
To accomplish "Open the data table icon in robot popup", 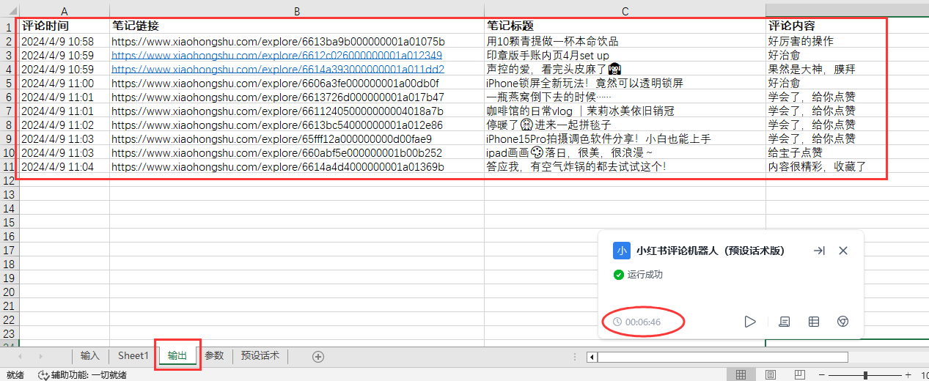I will (x=813, y=322).
